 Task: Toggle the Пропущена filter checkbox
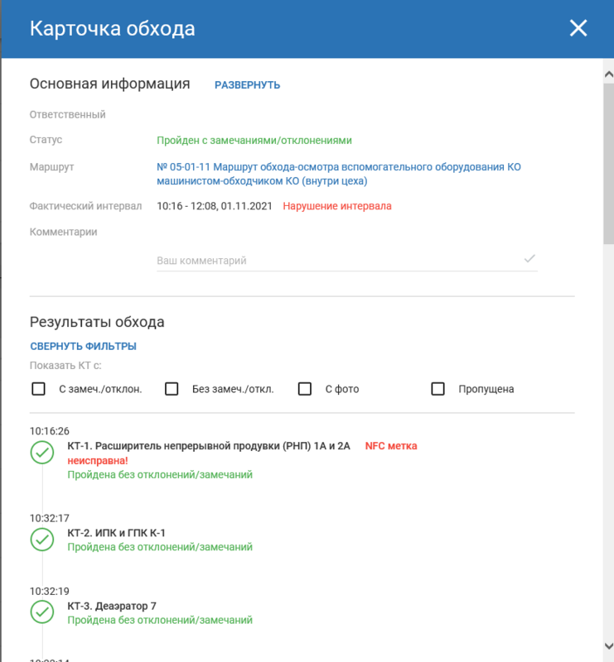[x=438, y=389]
